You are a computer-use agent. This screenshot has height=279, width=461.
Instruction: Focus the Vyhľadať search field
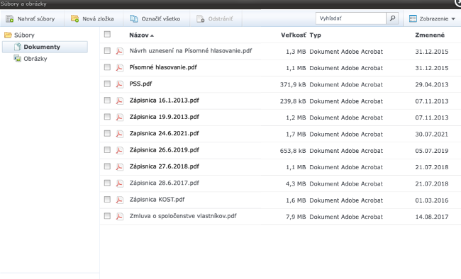pos(351,18)
